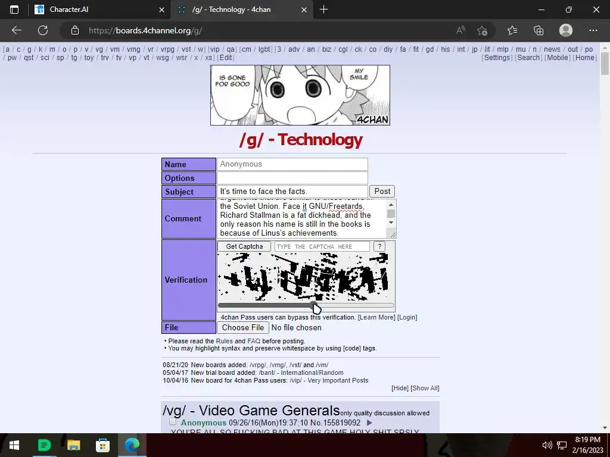Click Edit in the board list
Screen dimensions: 610x457
click(226, 58)
